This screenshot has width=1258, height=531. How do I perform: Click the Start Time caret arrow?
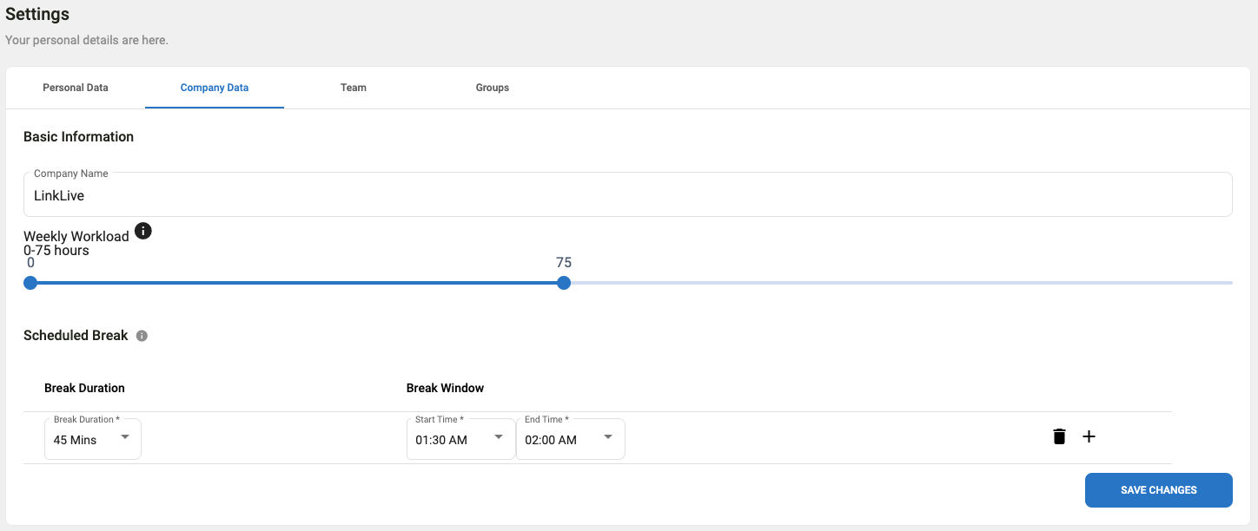pos(499,436)
